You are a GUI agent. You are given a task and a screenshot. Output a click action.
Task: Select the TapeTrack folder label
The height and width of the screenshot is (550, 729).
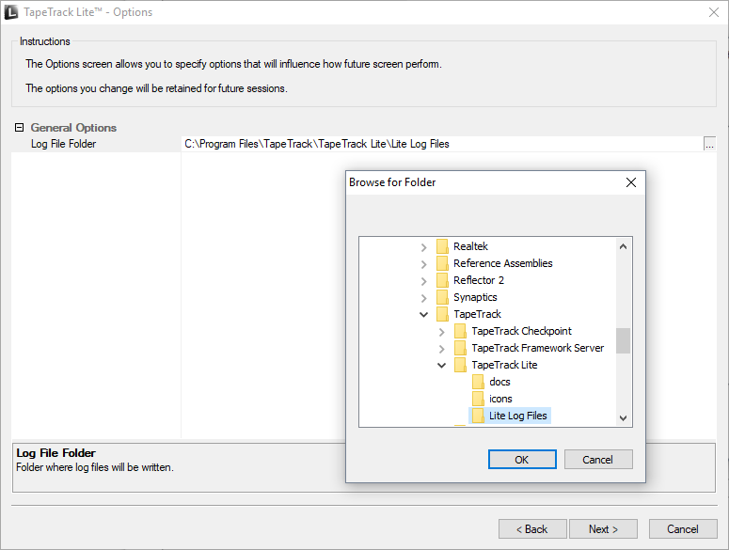coord(477,314)
